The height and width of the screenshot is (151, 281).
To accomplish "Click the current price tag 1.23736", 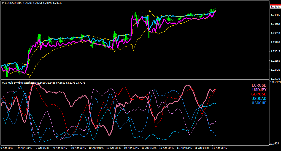I will 275,7.
